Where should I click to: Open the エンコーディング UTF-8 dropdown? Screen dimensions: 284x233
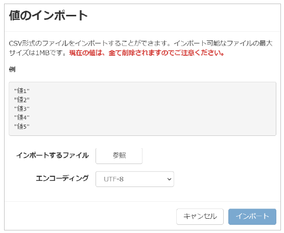click(x=134, y=179)
